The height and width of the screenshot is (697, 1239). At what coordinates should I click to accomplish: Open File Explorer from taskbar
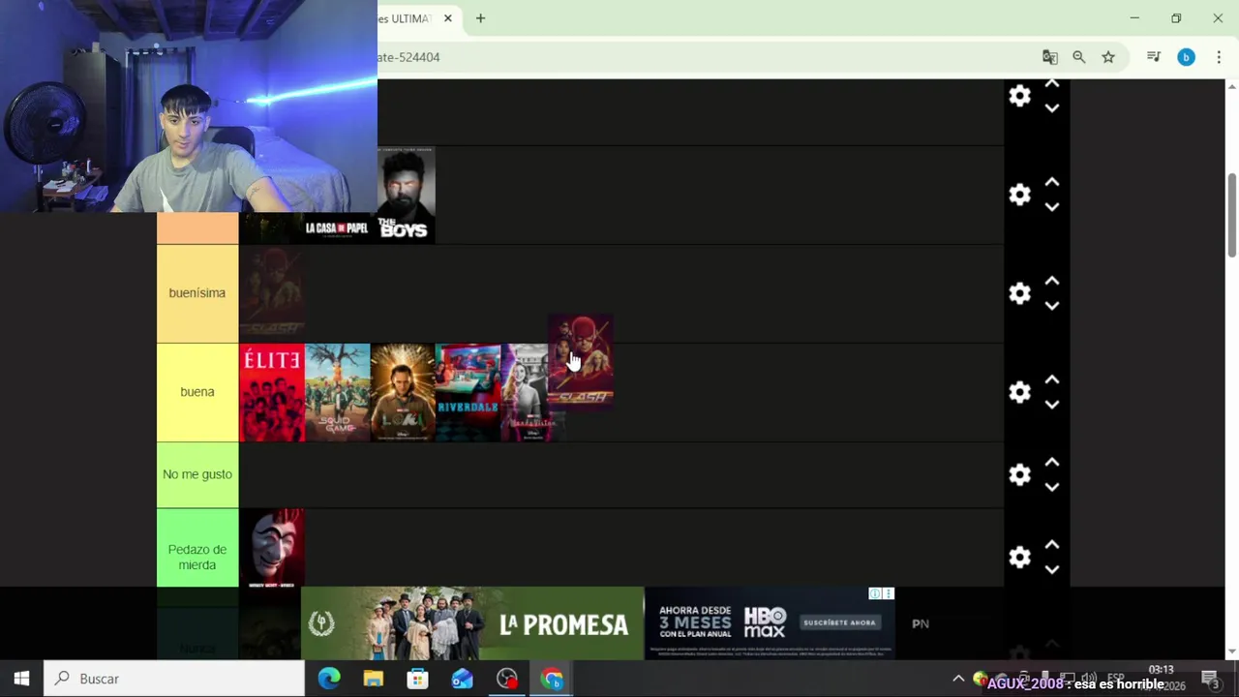pyautogui.click(x=374, y=679)
